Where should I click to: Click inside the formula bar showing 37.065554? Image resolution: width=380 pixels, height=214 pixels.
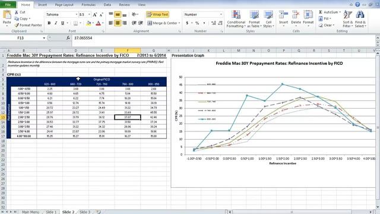[x=223, y=38]
